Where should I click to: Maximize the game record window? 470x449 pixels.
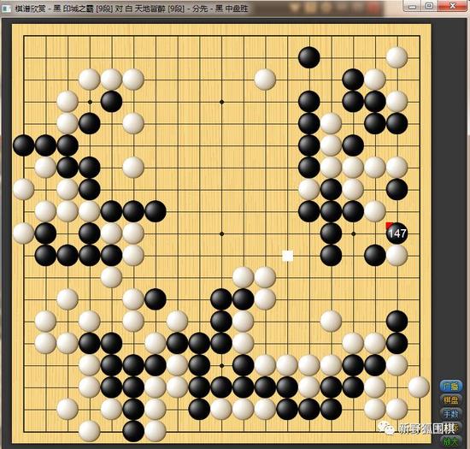tap(430, 6)
